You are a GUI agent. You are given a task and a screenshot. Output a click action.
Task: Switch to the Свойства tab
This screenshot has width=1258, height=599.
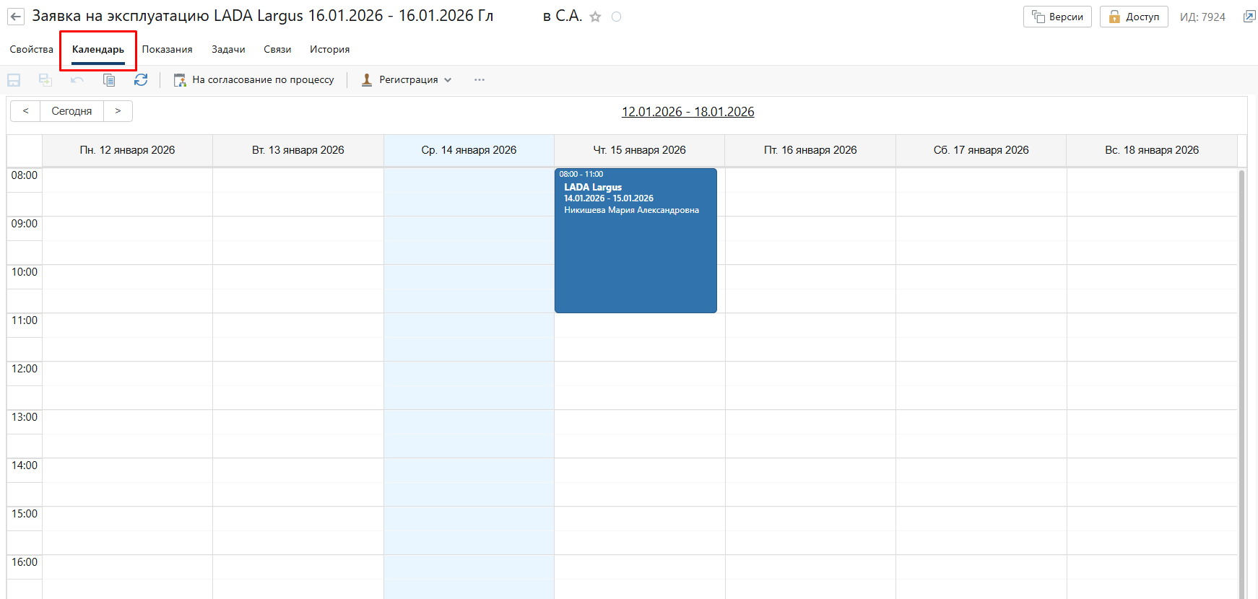[x=32, y=49]
